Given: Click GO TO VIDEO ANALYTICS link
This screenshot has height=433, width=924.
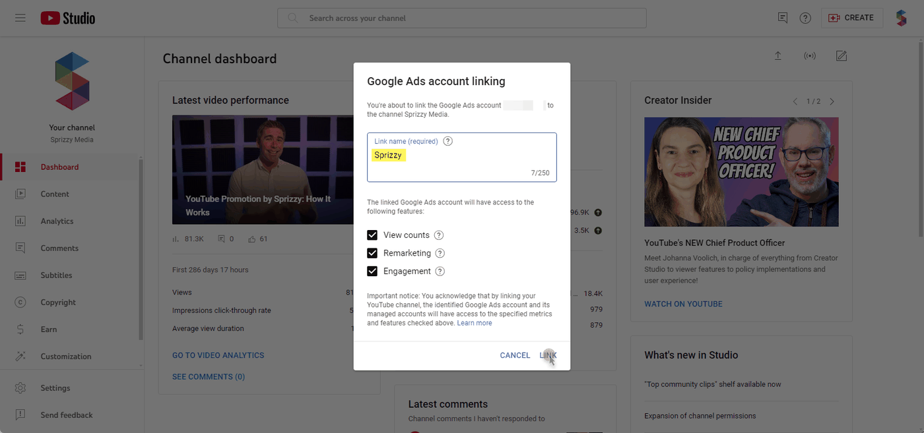Looking at the screenshot, I should (x=218, y=355).
